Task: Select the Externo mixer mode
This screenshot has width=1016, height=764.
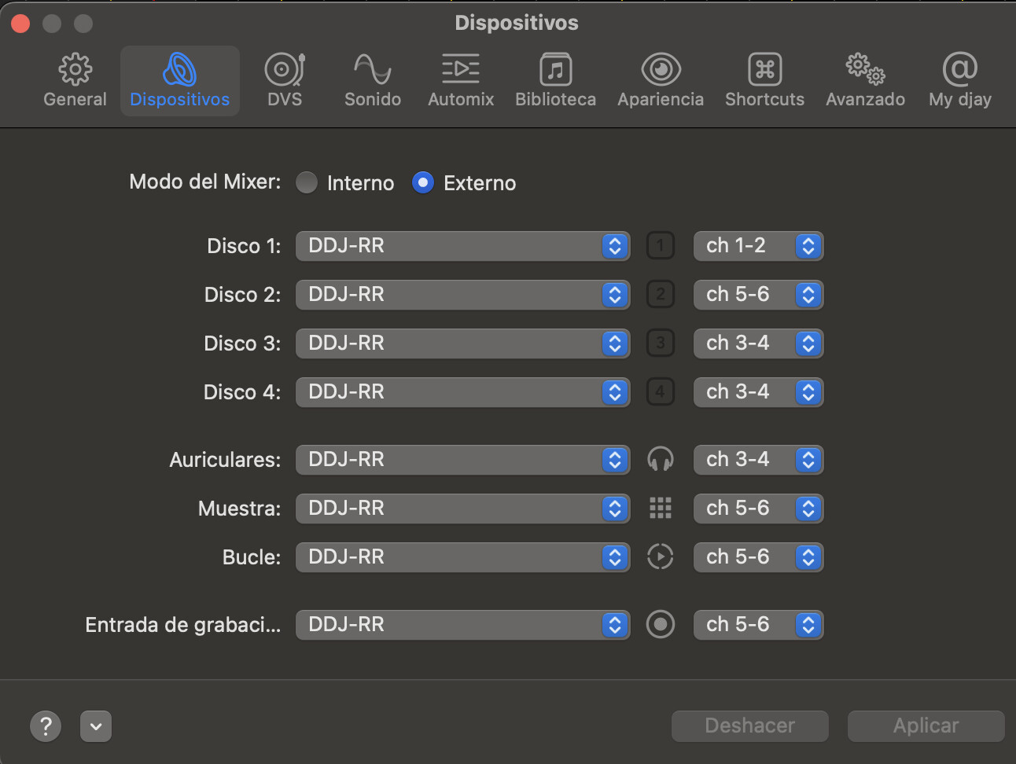Action: 423,183
